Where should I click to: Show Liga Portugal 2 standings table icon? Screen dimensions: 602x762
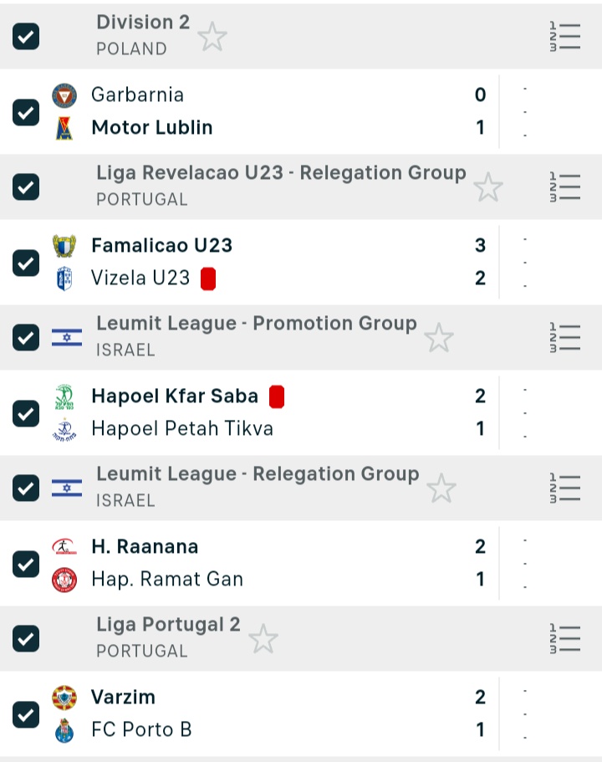tap(565, 639)
